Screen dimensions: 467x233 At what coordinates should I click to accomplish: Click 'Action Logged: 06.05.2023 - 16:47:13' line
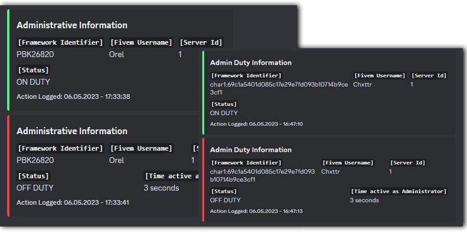pyautogui.click(x=256, y=211)
